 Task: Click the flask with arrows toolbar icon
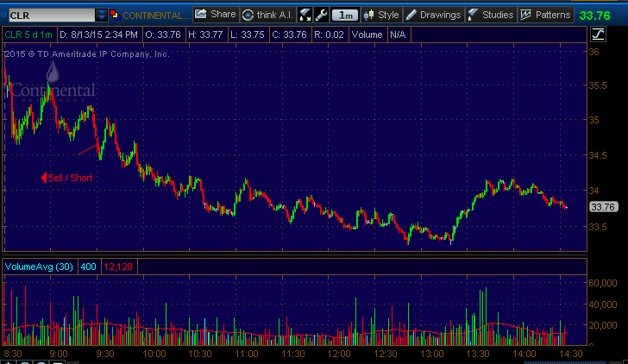point(305,15)
